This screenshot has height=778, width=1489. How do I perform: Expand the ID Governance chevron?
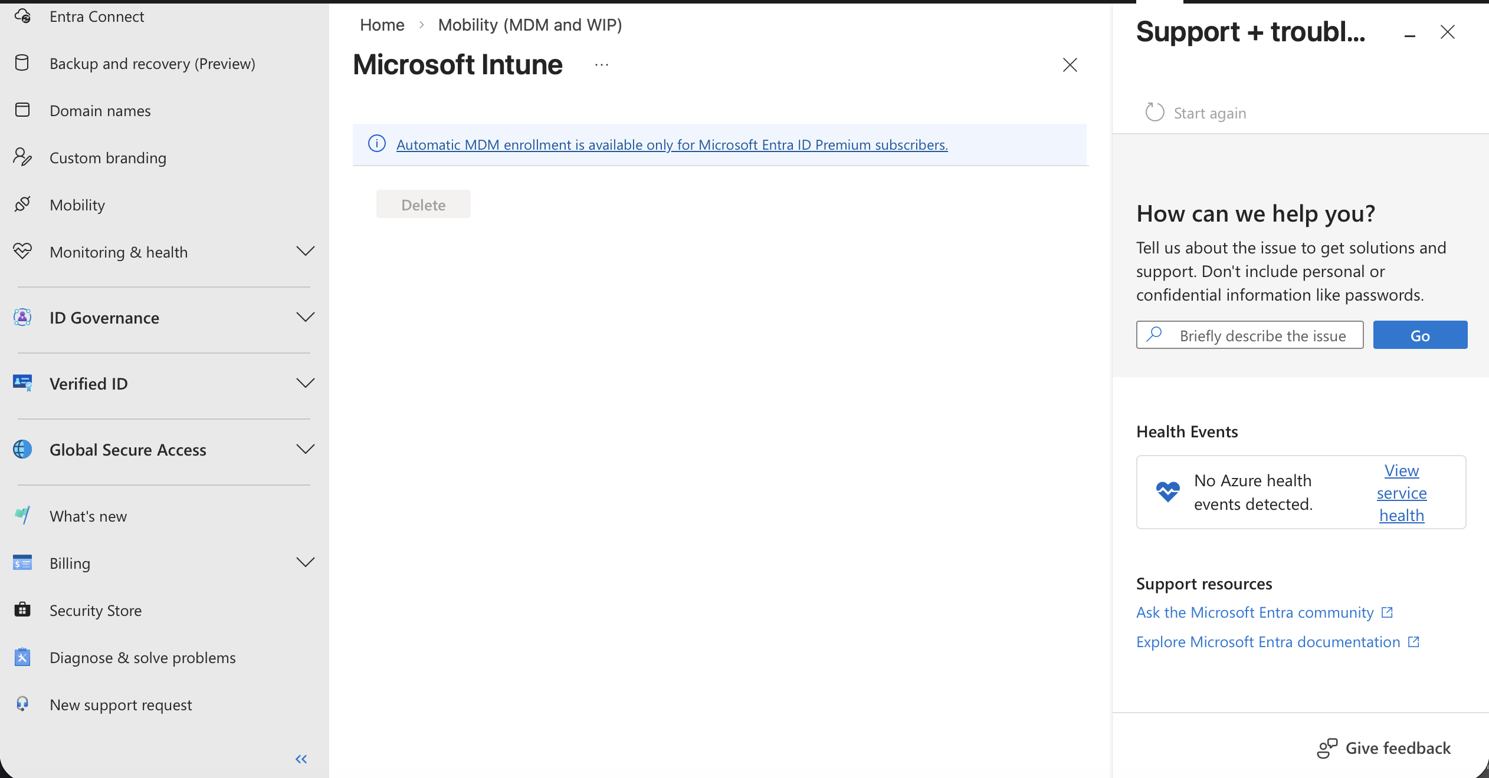[x=305, y=318]
